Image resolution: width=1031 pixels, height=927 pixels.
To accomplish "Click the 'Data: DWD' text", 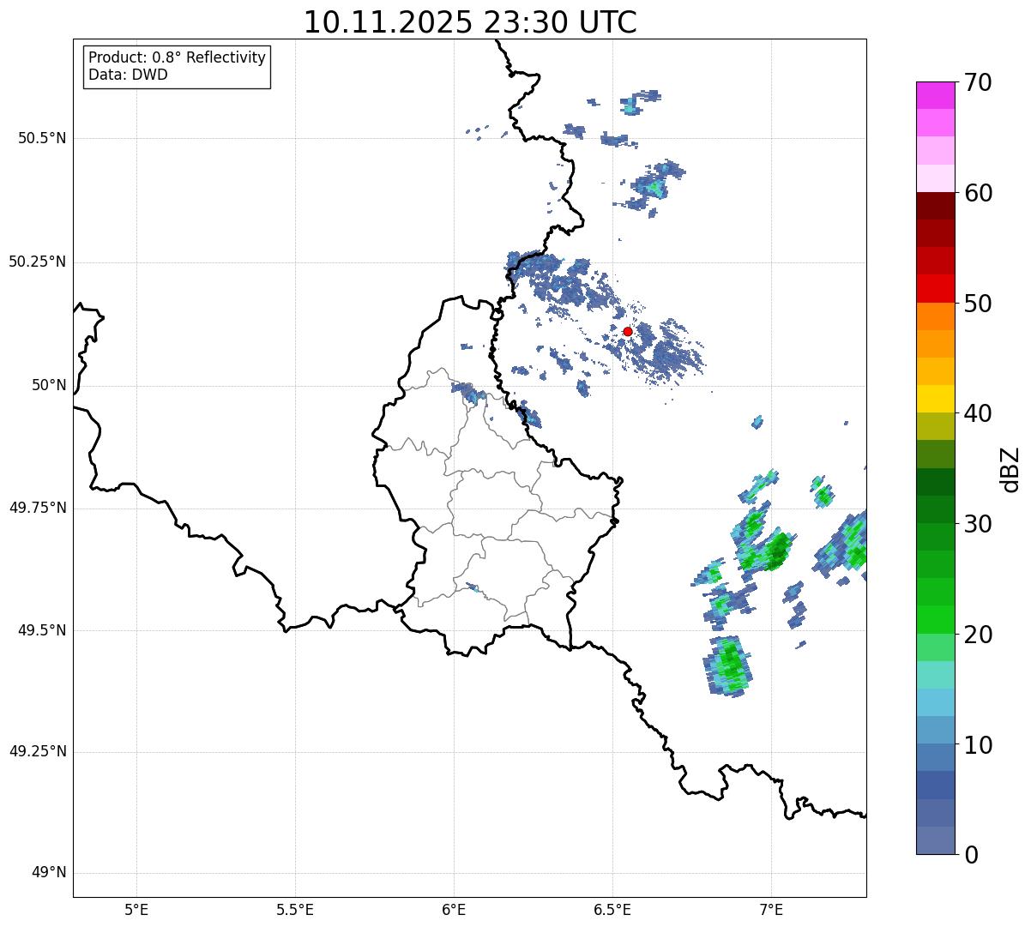I will click(x=128, y=75).
